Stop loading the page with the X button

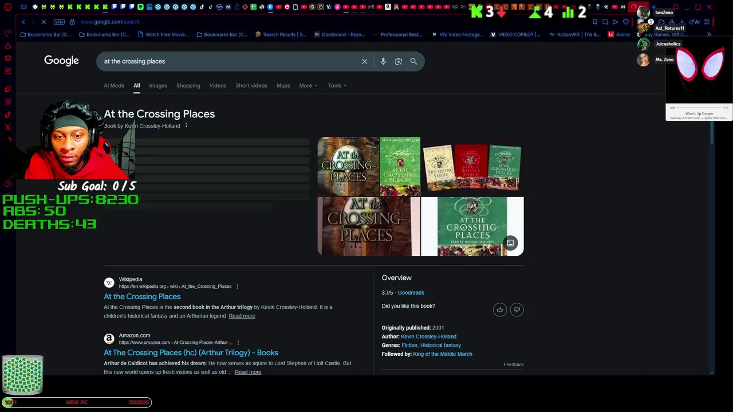point(44,22)
